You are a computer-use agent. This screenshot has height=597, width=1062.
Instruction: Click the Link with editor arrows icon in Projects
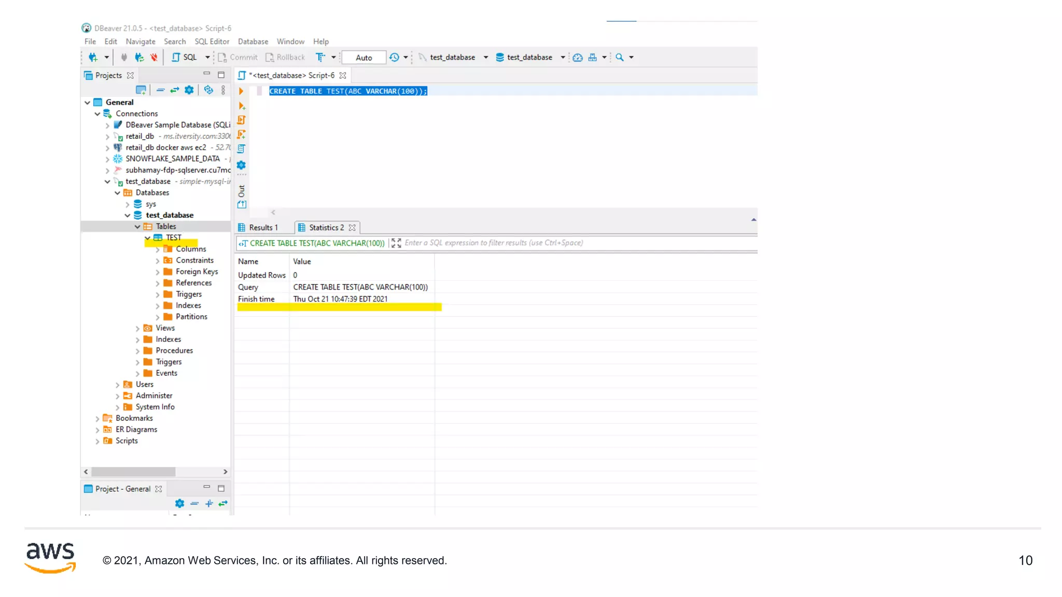(x=175, y=90)
